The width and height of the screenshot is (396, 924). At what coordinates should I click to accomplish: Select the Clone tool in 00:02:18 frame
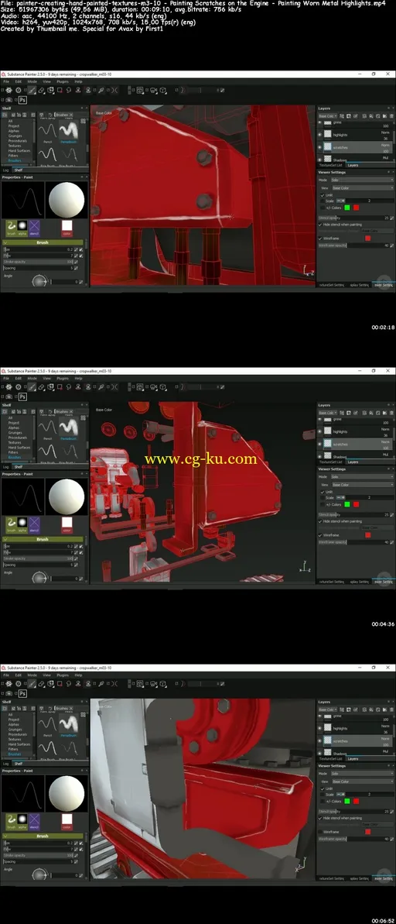(x=77, y=90)
